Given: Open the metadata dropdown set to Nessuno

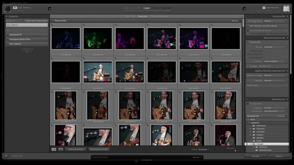Looking at the screenshot, I should point(275,81).
